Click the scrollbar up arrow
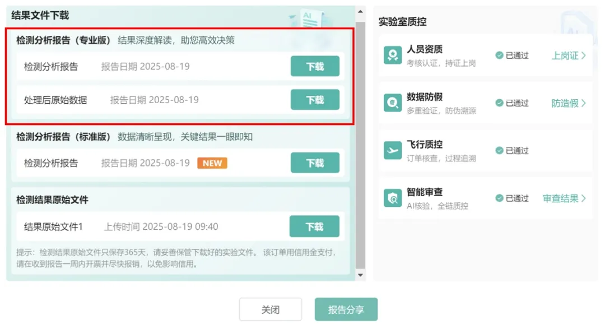The image size is (605, 329). coord(360,12)
